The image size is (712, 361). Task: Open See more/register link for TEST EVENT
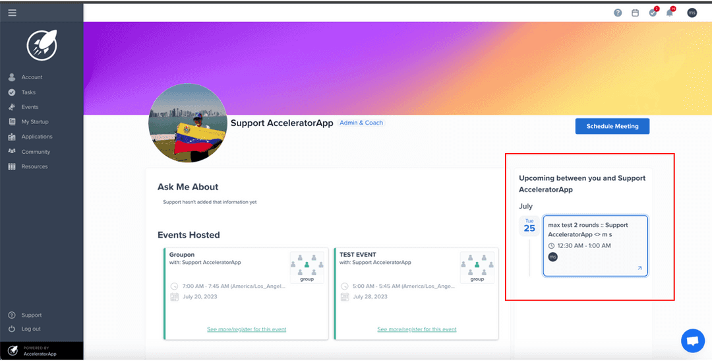tap(417, 329)
